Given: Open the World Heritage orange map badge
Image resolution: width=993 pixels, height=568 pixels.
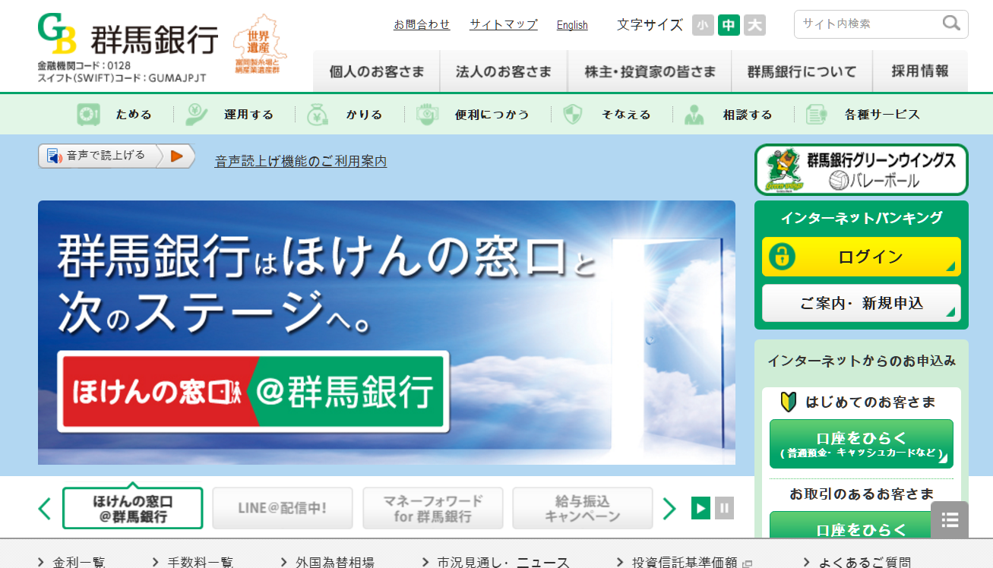Looking at the screenshot, I should tap(260, 44).
